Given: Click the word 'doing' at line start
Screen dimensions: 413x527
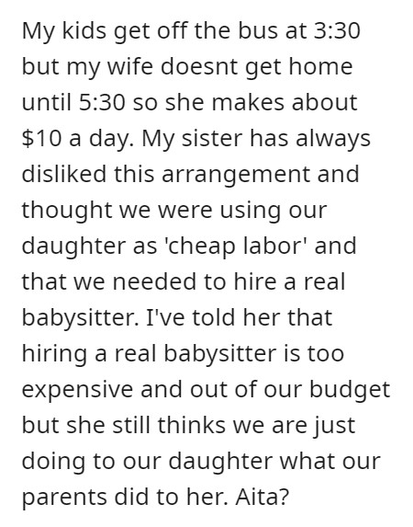Looking at the screenshot, I should coord(53,462).
